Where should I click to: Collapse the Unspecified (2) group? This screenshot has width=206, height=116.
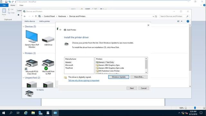(x=23, y=78)
